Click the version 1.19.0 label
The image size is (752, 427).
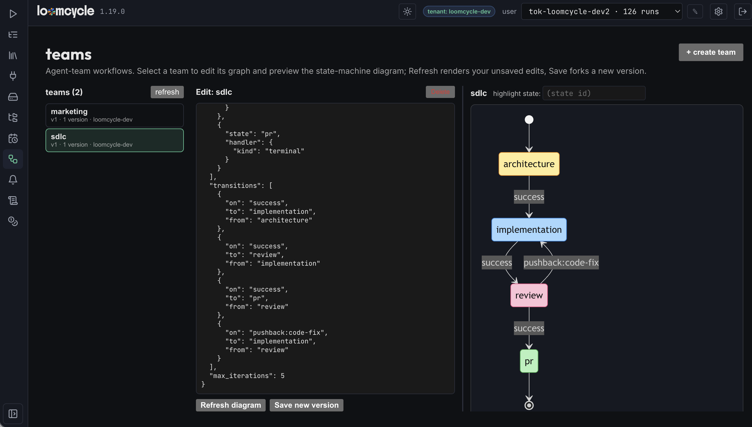[x=112, y=12]
